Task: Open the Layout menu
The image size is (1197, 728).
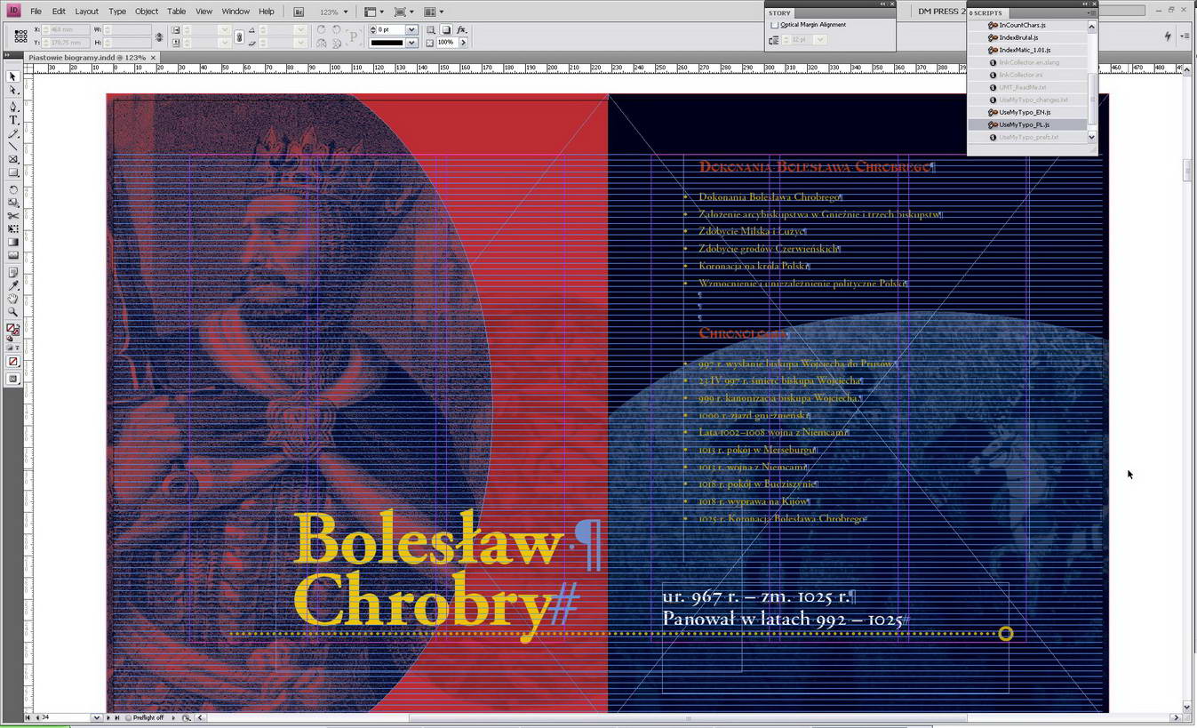Action: point(86,12)
